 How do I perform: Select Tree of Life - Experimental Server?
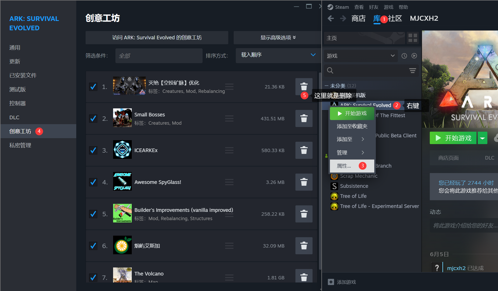[x=379, y=206]
